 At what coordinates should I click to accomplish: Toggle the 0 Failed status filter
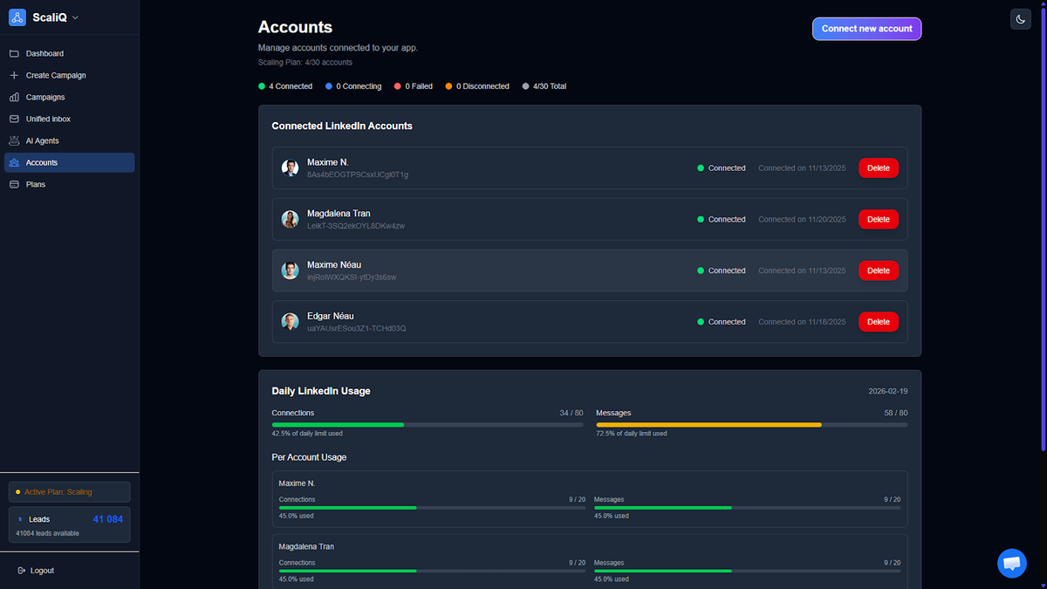[x=413, y=86]
